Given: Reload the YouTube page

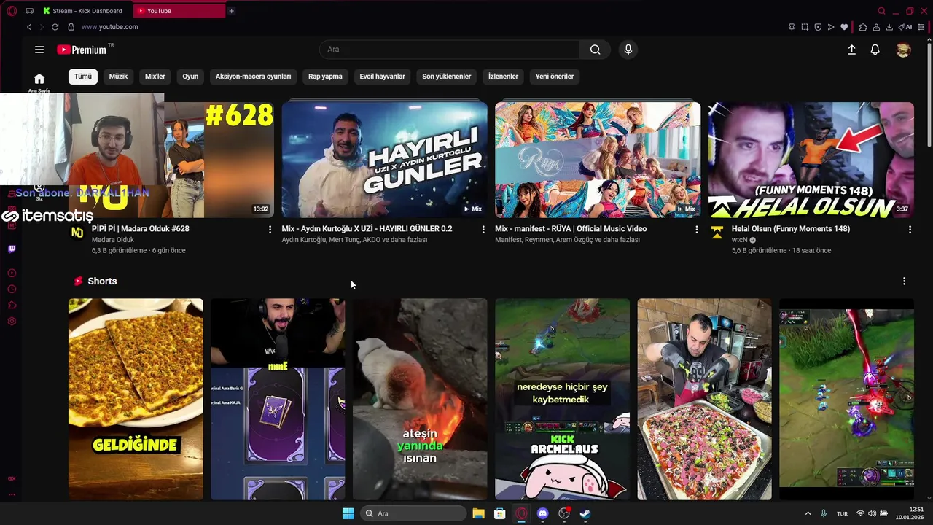Looking at the screenshot, I should [55, 27].
